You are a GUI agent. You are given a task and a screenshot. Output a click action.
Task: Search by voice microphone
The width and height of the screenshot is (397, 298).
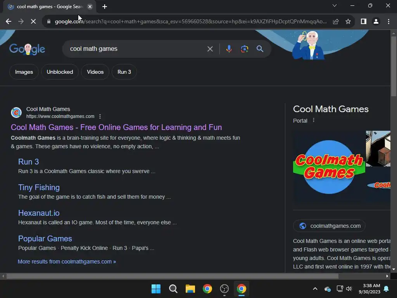[229, 49]
